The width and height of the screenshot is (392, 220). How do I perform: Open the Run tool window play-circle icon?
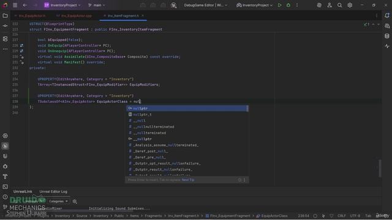coord(5,136)
